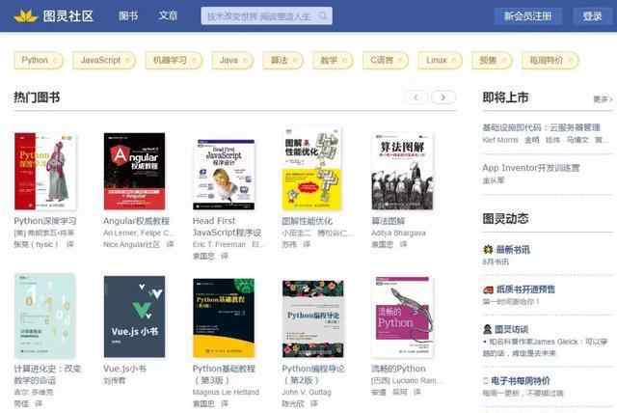Click the Head First JavaScript程序设 title link
Image resolution: width=617 pixels, height=413 pixels.
pyautogui.click(x=227, y=227)
